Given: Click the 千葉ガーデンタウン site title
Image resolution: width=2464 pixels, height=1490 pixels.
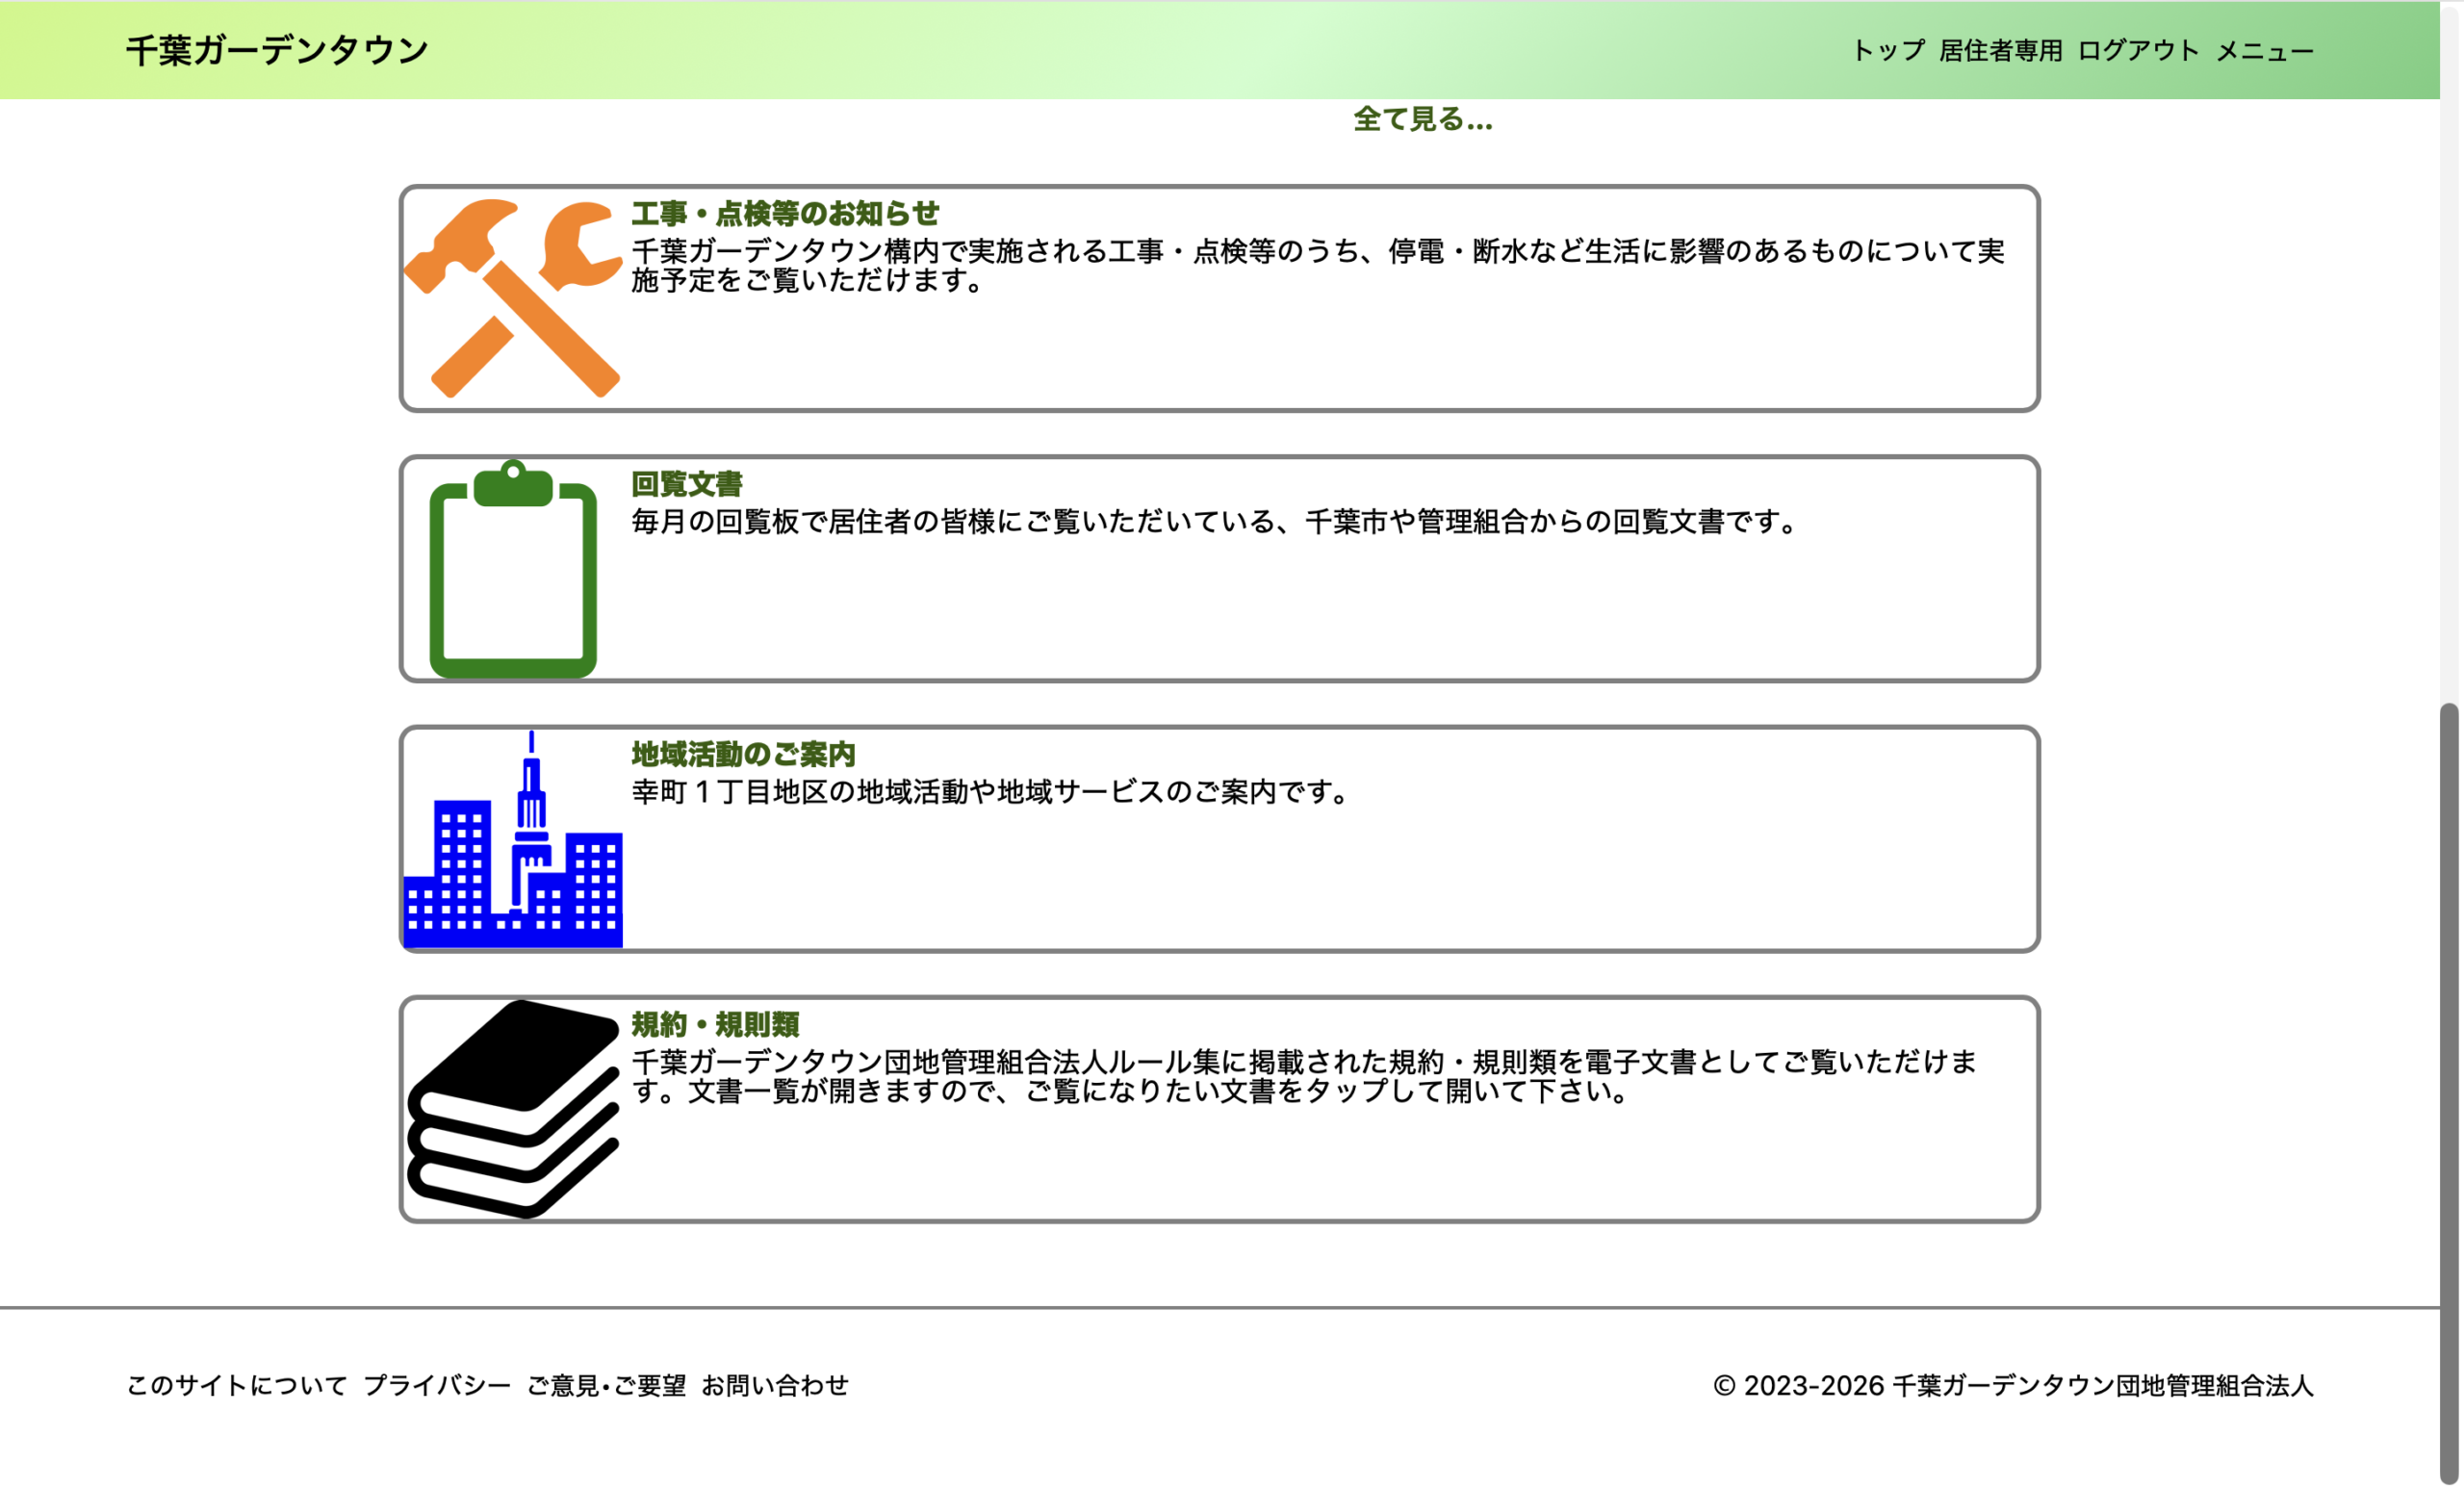Looking at the screenshot, I should coord(277,50).
